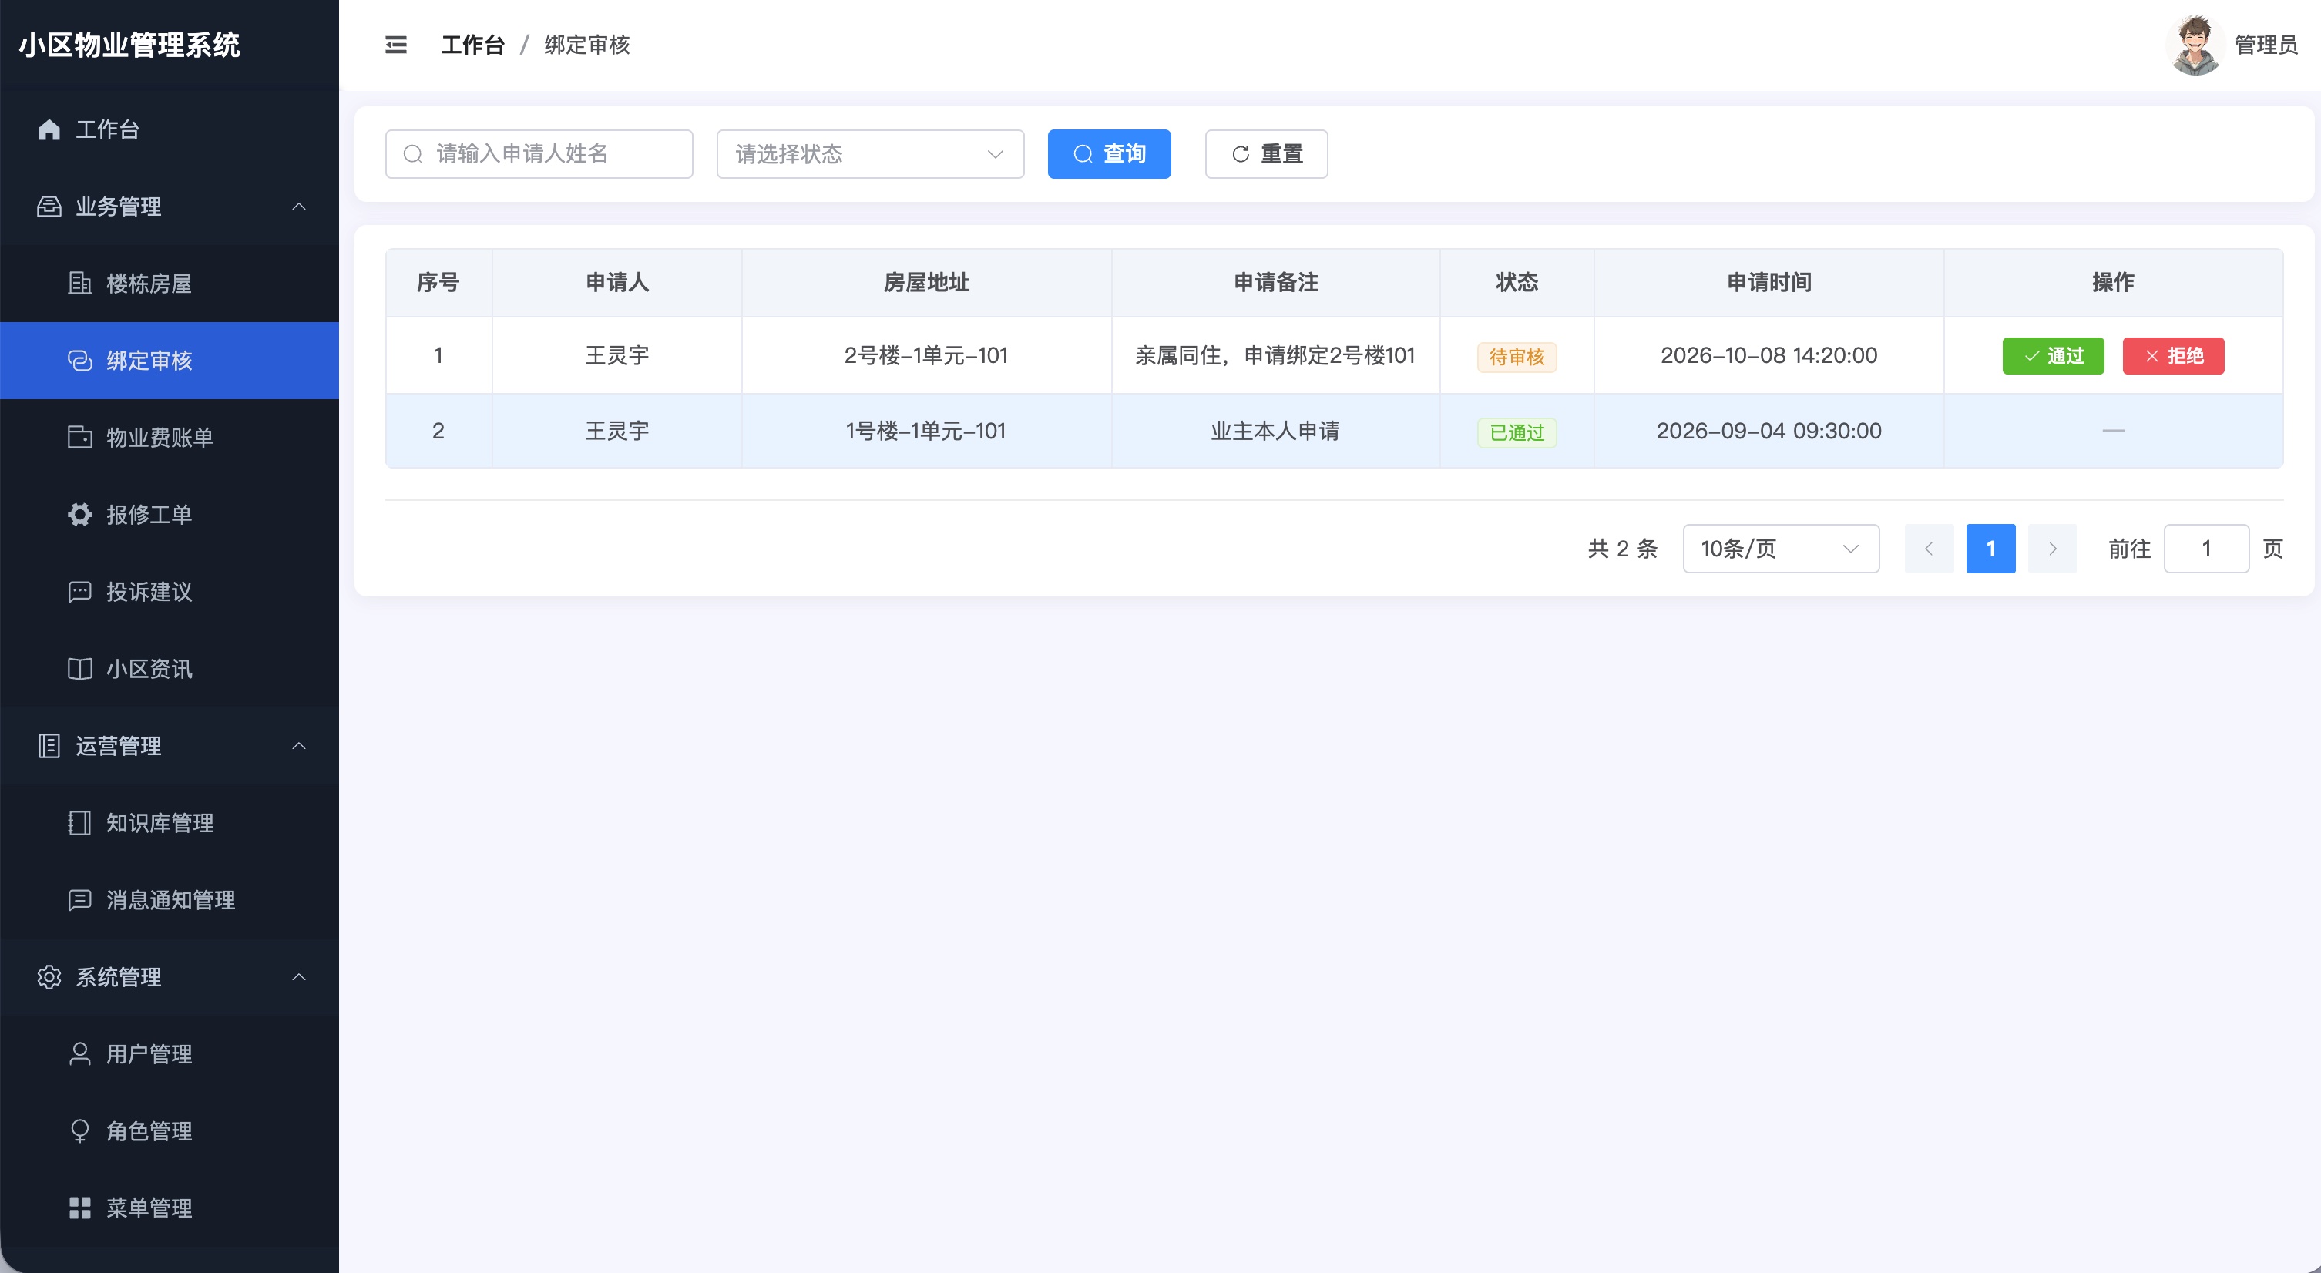2321x1273 pixels.
Task: Collapse the 运营管理 menu chevron
Action: [x=299, y=746]
